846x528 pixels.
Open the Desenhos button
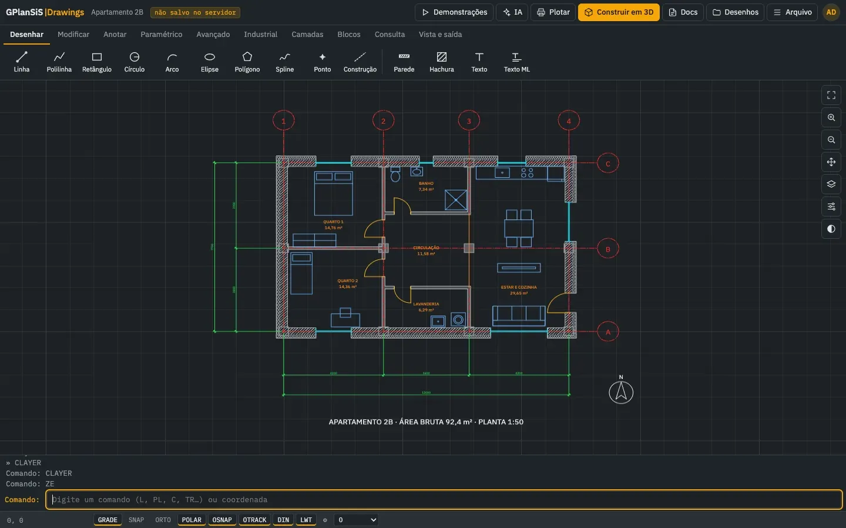[736, 12]
